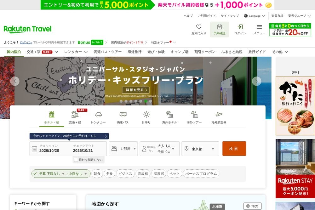Click the location pin icon by 東京都
Viewport: 315px width, 210px height.
186,149
